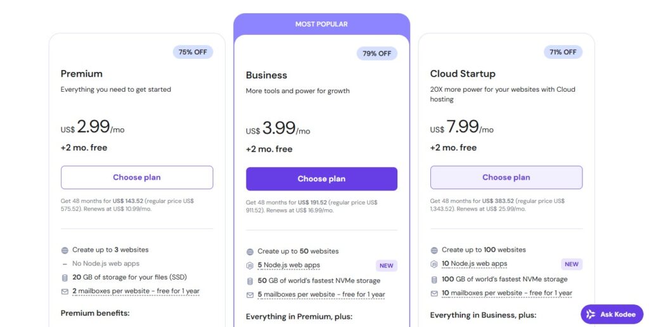Click the globe icon in the Premium plan

(x=65, y=250)
